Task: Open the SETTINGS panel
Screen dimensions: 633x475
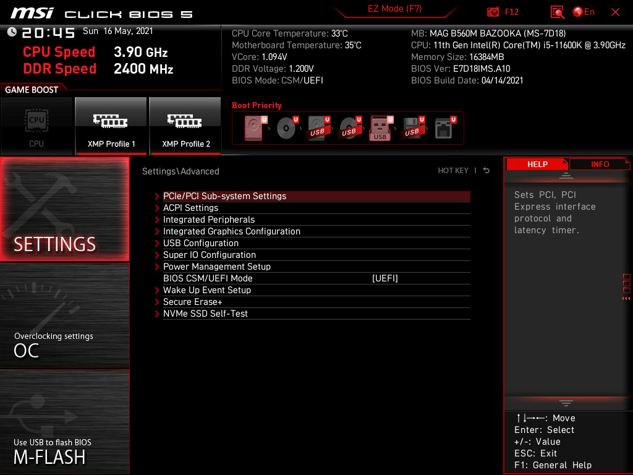Action: tap(65, 209)
